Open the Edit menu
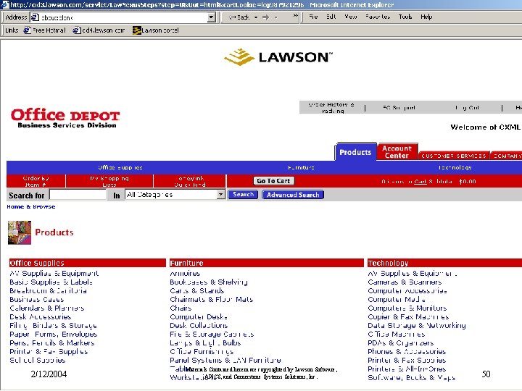The height and width of the screenshot is (391, 522). (331, 17)
